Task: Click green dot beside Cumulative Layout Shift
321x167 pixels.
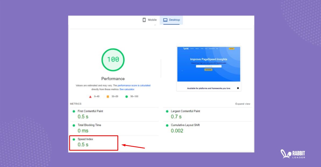Action: pos(168,125)
